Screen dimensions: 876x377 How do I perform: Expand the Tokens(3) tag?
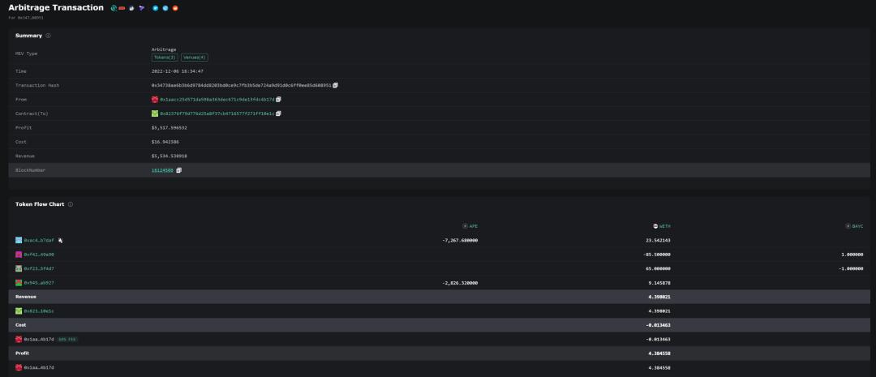165,58
